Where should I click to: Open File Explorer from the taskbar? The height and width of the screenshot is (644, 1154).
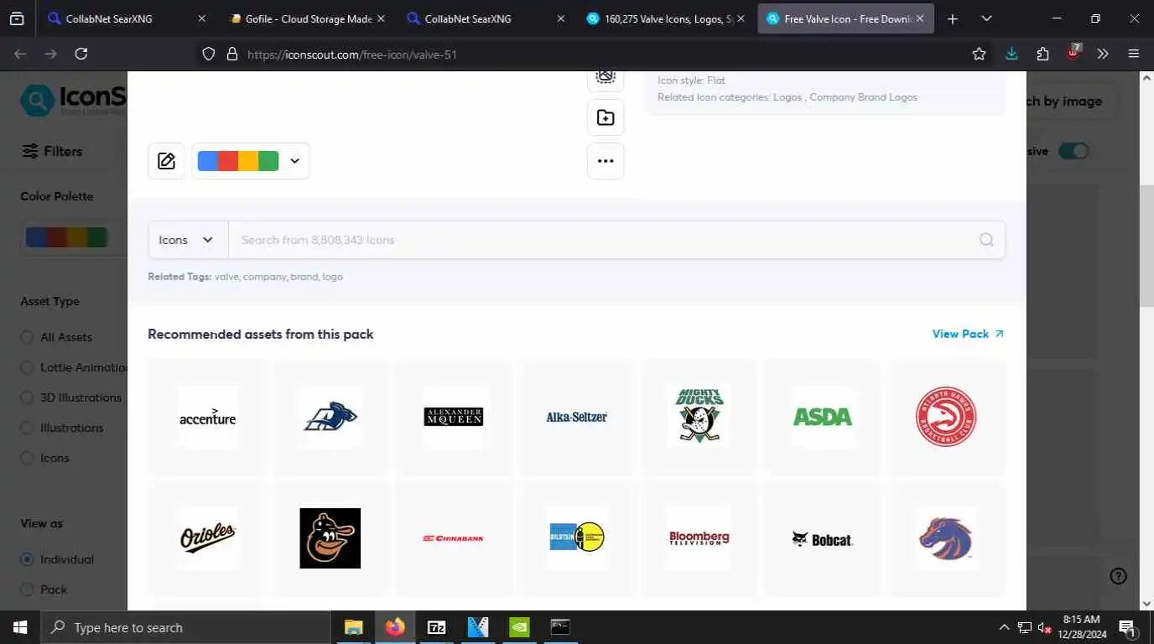pyautogui.click(x=354, y=627)
